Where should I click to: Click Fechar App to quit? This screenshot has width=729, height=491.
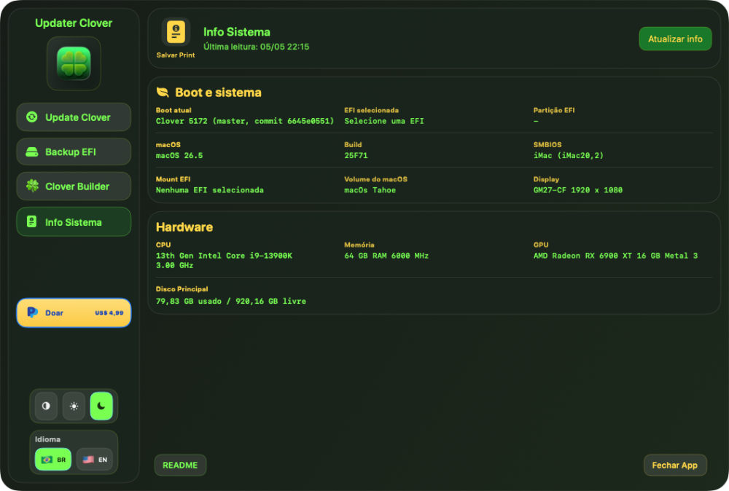pyautogui.click(x=674, y=465)
